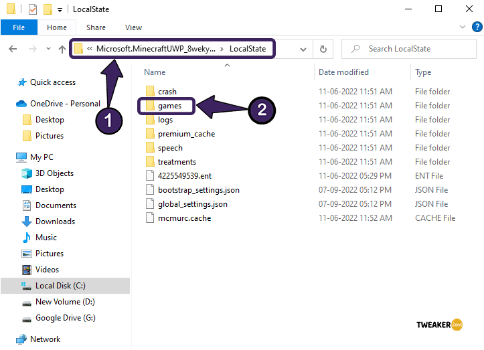Screen dimensions: 484x350
Task: Click the Properties icon in quick access toolbar
Action: tap(33, 9)
